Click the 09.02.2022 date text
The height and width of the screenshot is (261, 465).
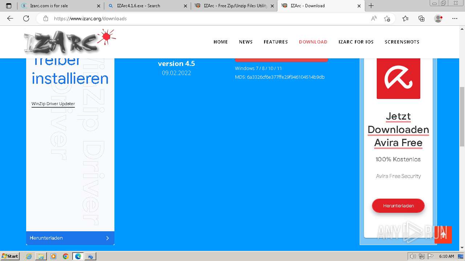click(177, 73)
